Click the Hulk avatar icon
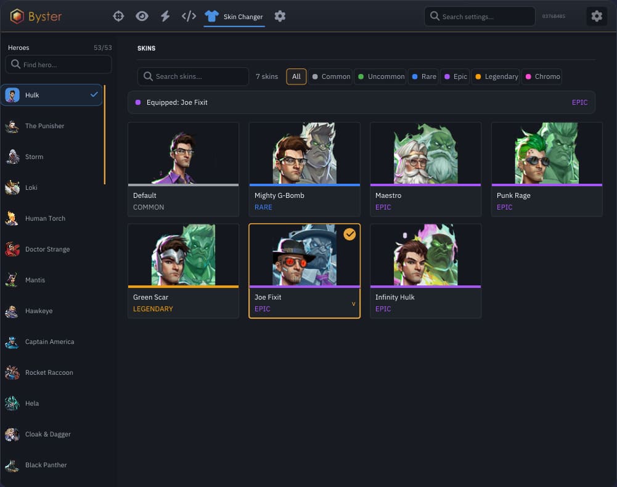 point(12,95)
